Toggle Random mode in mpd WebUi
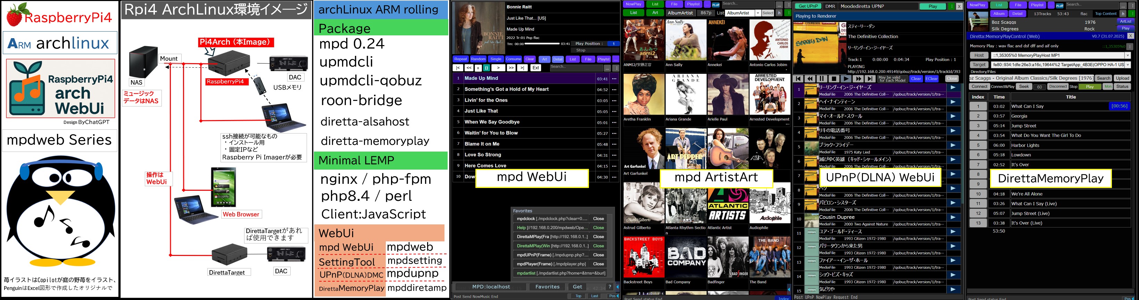Image resolution: width=1139 pixels, height=300 pixels. (479, 59)
